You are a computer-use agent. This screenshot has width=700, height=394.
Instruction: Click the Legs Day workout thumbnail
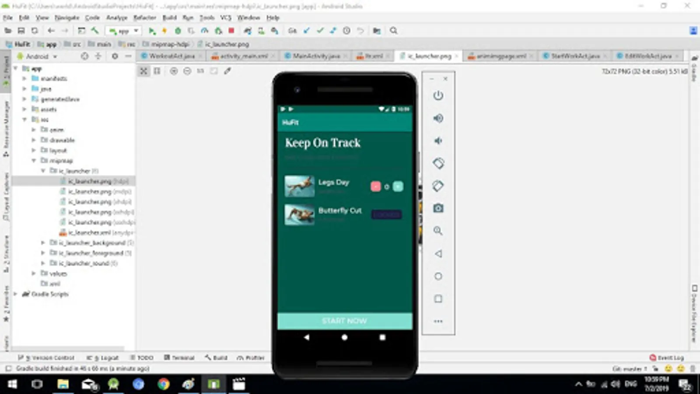tap(300, 186)
